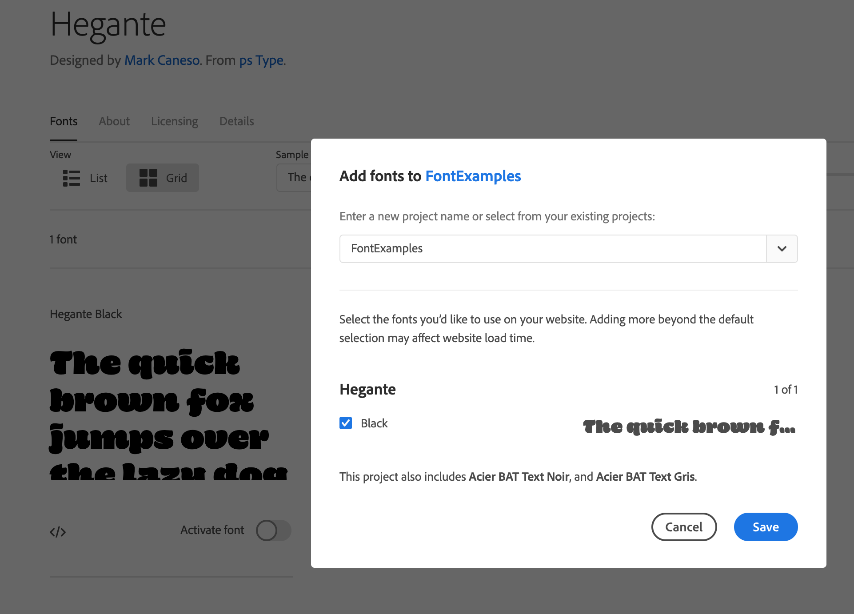Switch to Grid view

[162, 178]
